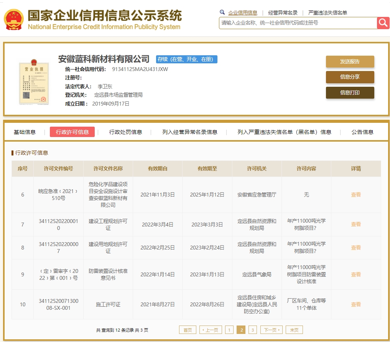Click the 信息打印 button
Screen dimensions: 390x342
pos(350,93)
